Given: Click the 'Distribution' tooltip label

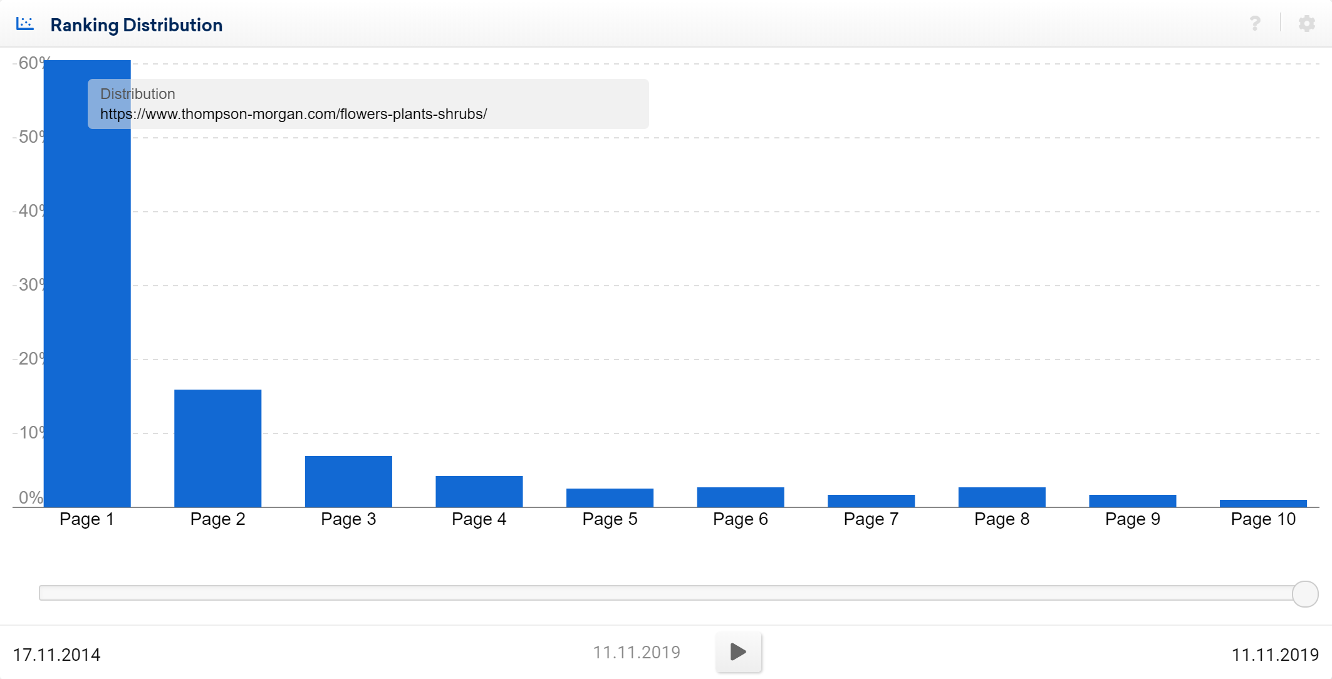Looking at the screenshot, I should coord(138,94).
